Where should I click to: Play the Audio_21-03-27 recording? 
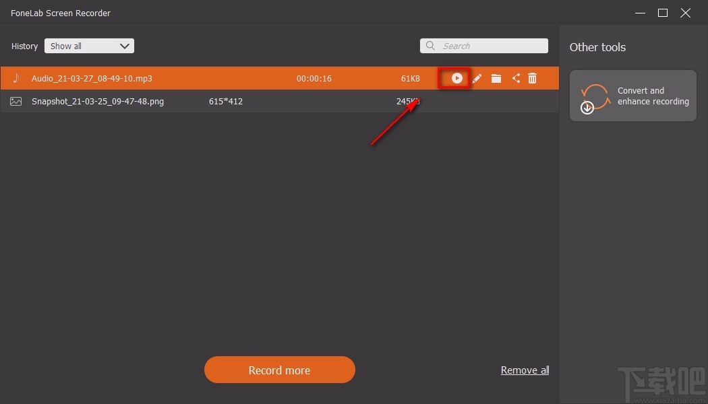pyautogui.click(x=456, y=78)
